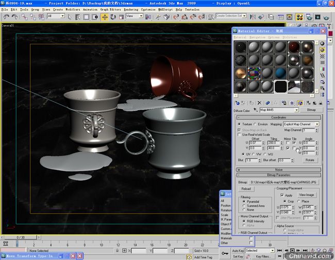Enable Use Real-World Scale checkbox
This screenshot has height=260, width=335.
(x=239, y=134)
